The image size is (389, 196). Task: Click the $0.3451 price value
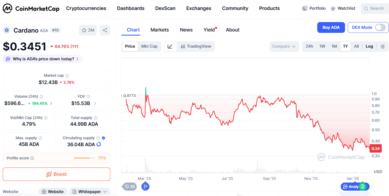(25, 47)
